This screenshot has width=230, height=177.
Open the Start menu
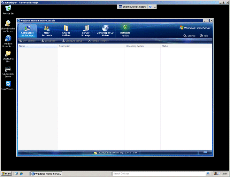pyautogui.click(x=6, y=173)
